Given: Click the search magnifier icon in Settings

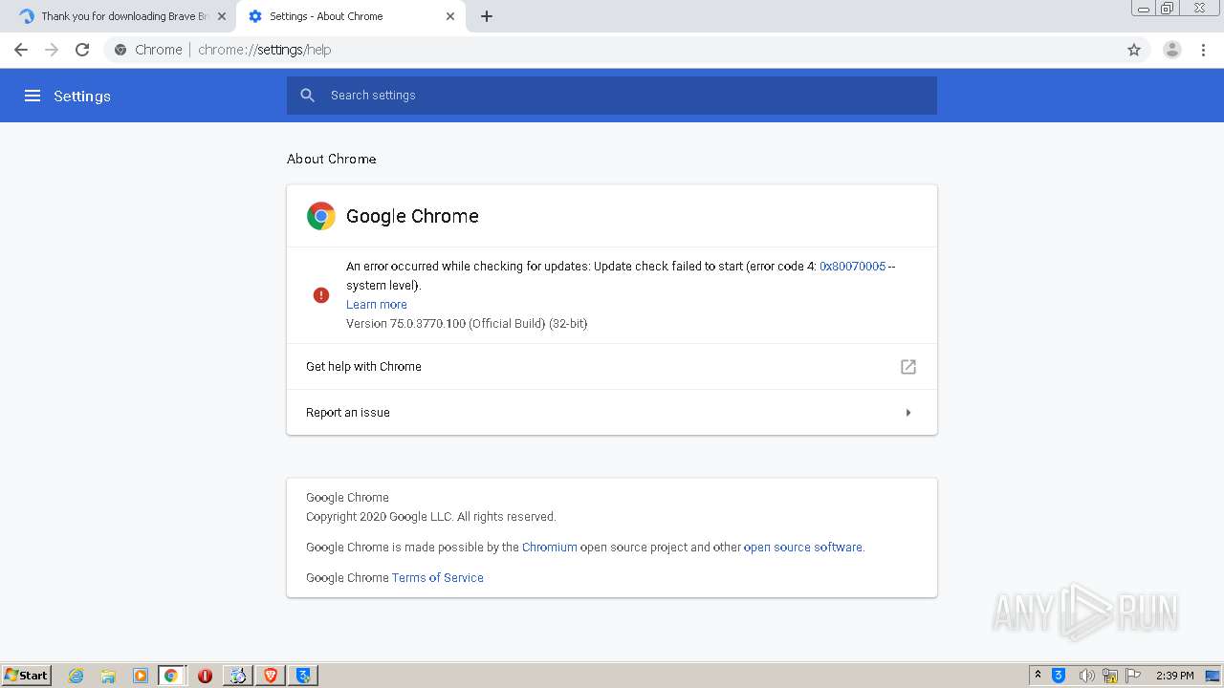Looking at the screenshot, I should click(x=307, y=96).
